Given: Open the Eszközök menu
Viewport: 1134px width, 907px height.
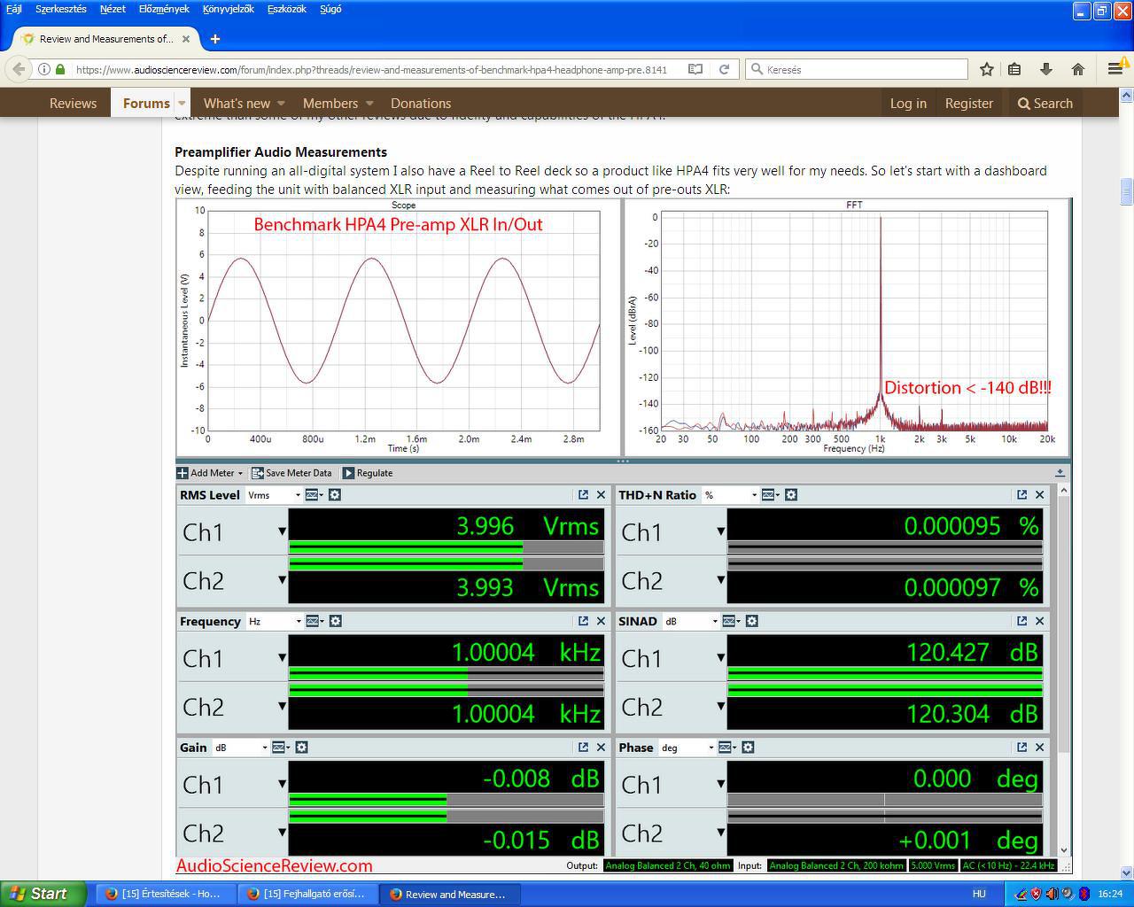Looking at the screenshot, I should [286, 9].
